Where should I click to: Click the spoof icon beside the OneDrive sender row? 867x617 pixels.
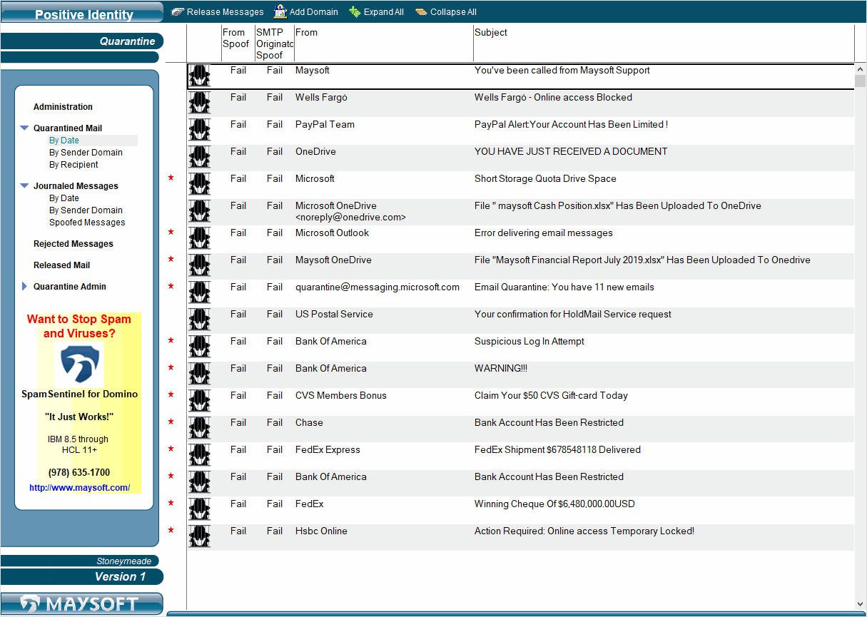[x=200, y=158]
